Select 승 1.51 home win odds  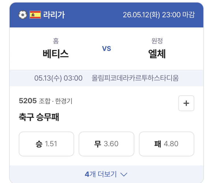(47, 144)
